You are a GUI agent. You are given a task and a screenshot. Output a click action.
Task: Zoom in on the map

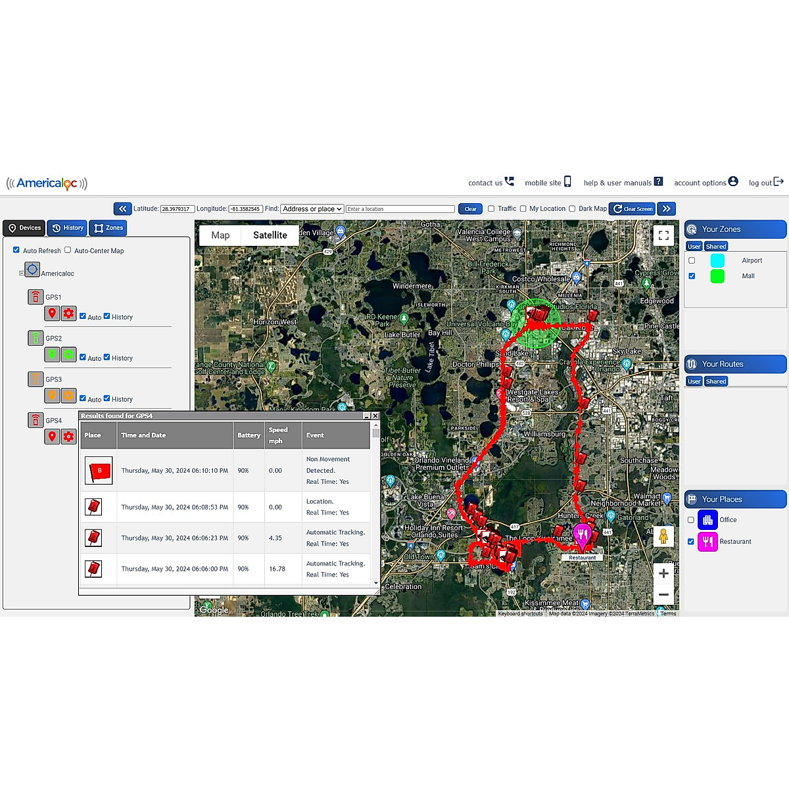(663, 573)
